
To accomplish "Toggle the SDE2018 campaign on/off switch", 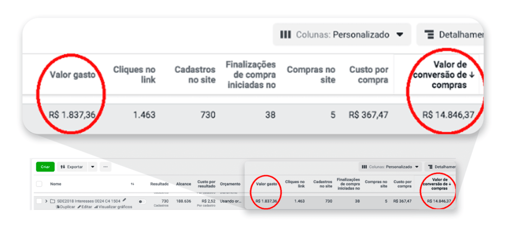I will point(142,202).
